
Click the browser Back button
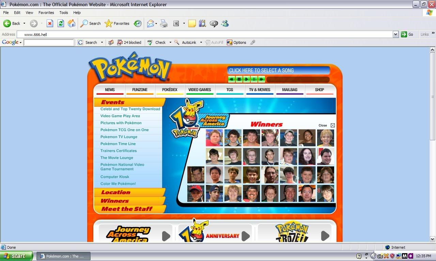click(x=12, y=23)
